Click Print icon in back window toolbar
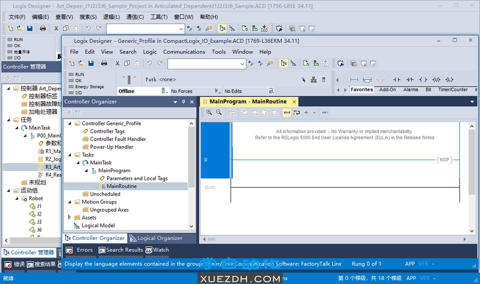This screenshot has height=284, width=480. (x=43, y=28)
